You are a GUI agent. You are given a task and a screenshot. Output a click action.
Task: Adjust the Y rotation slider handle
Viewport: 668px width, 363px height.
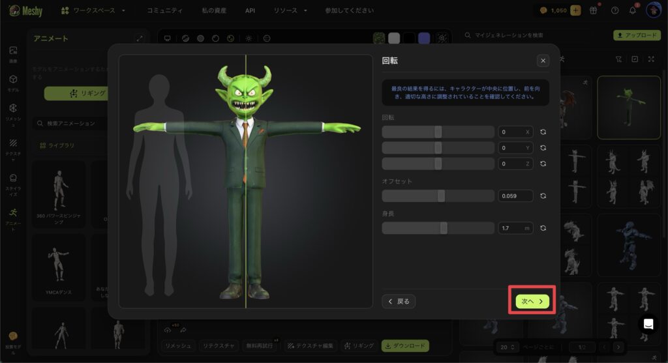(x=438, y=148)
